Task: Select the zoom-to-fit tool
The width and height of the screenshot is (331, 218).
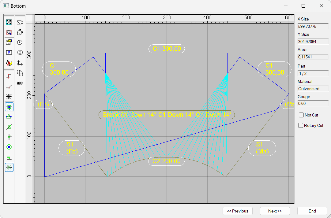Action: (9, 22)
